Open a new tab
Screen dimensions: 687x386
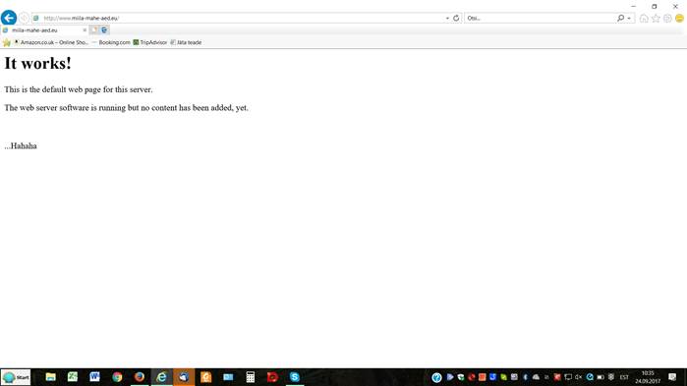click(x=93, y=30)
